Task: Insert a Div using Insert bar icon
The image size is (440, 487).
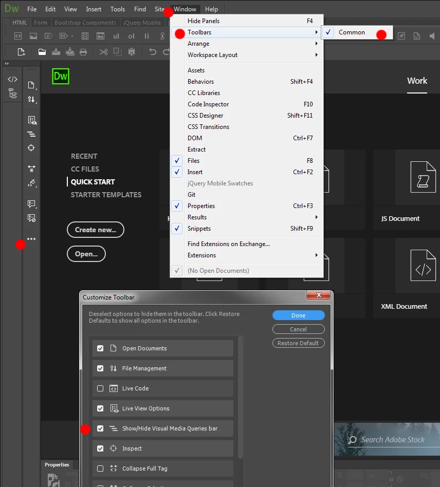Action: 18,36
